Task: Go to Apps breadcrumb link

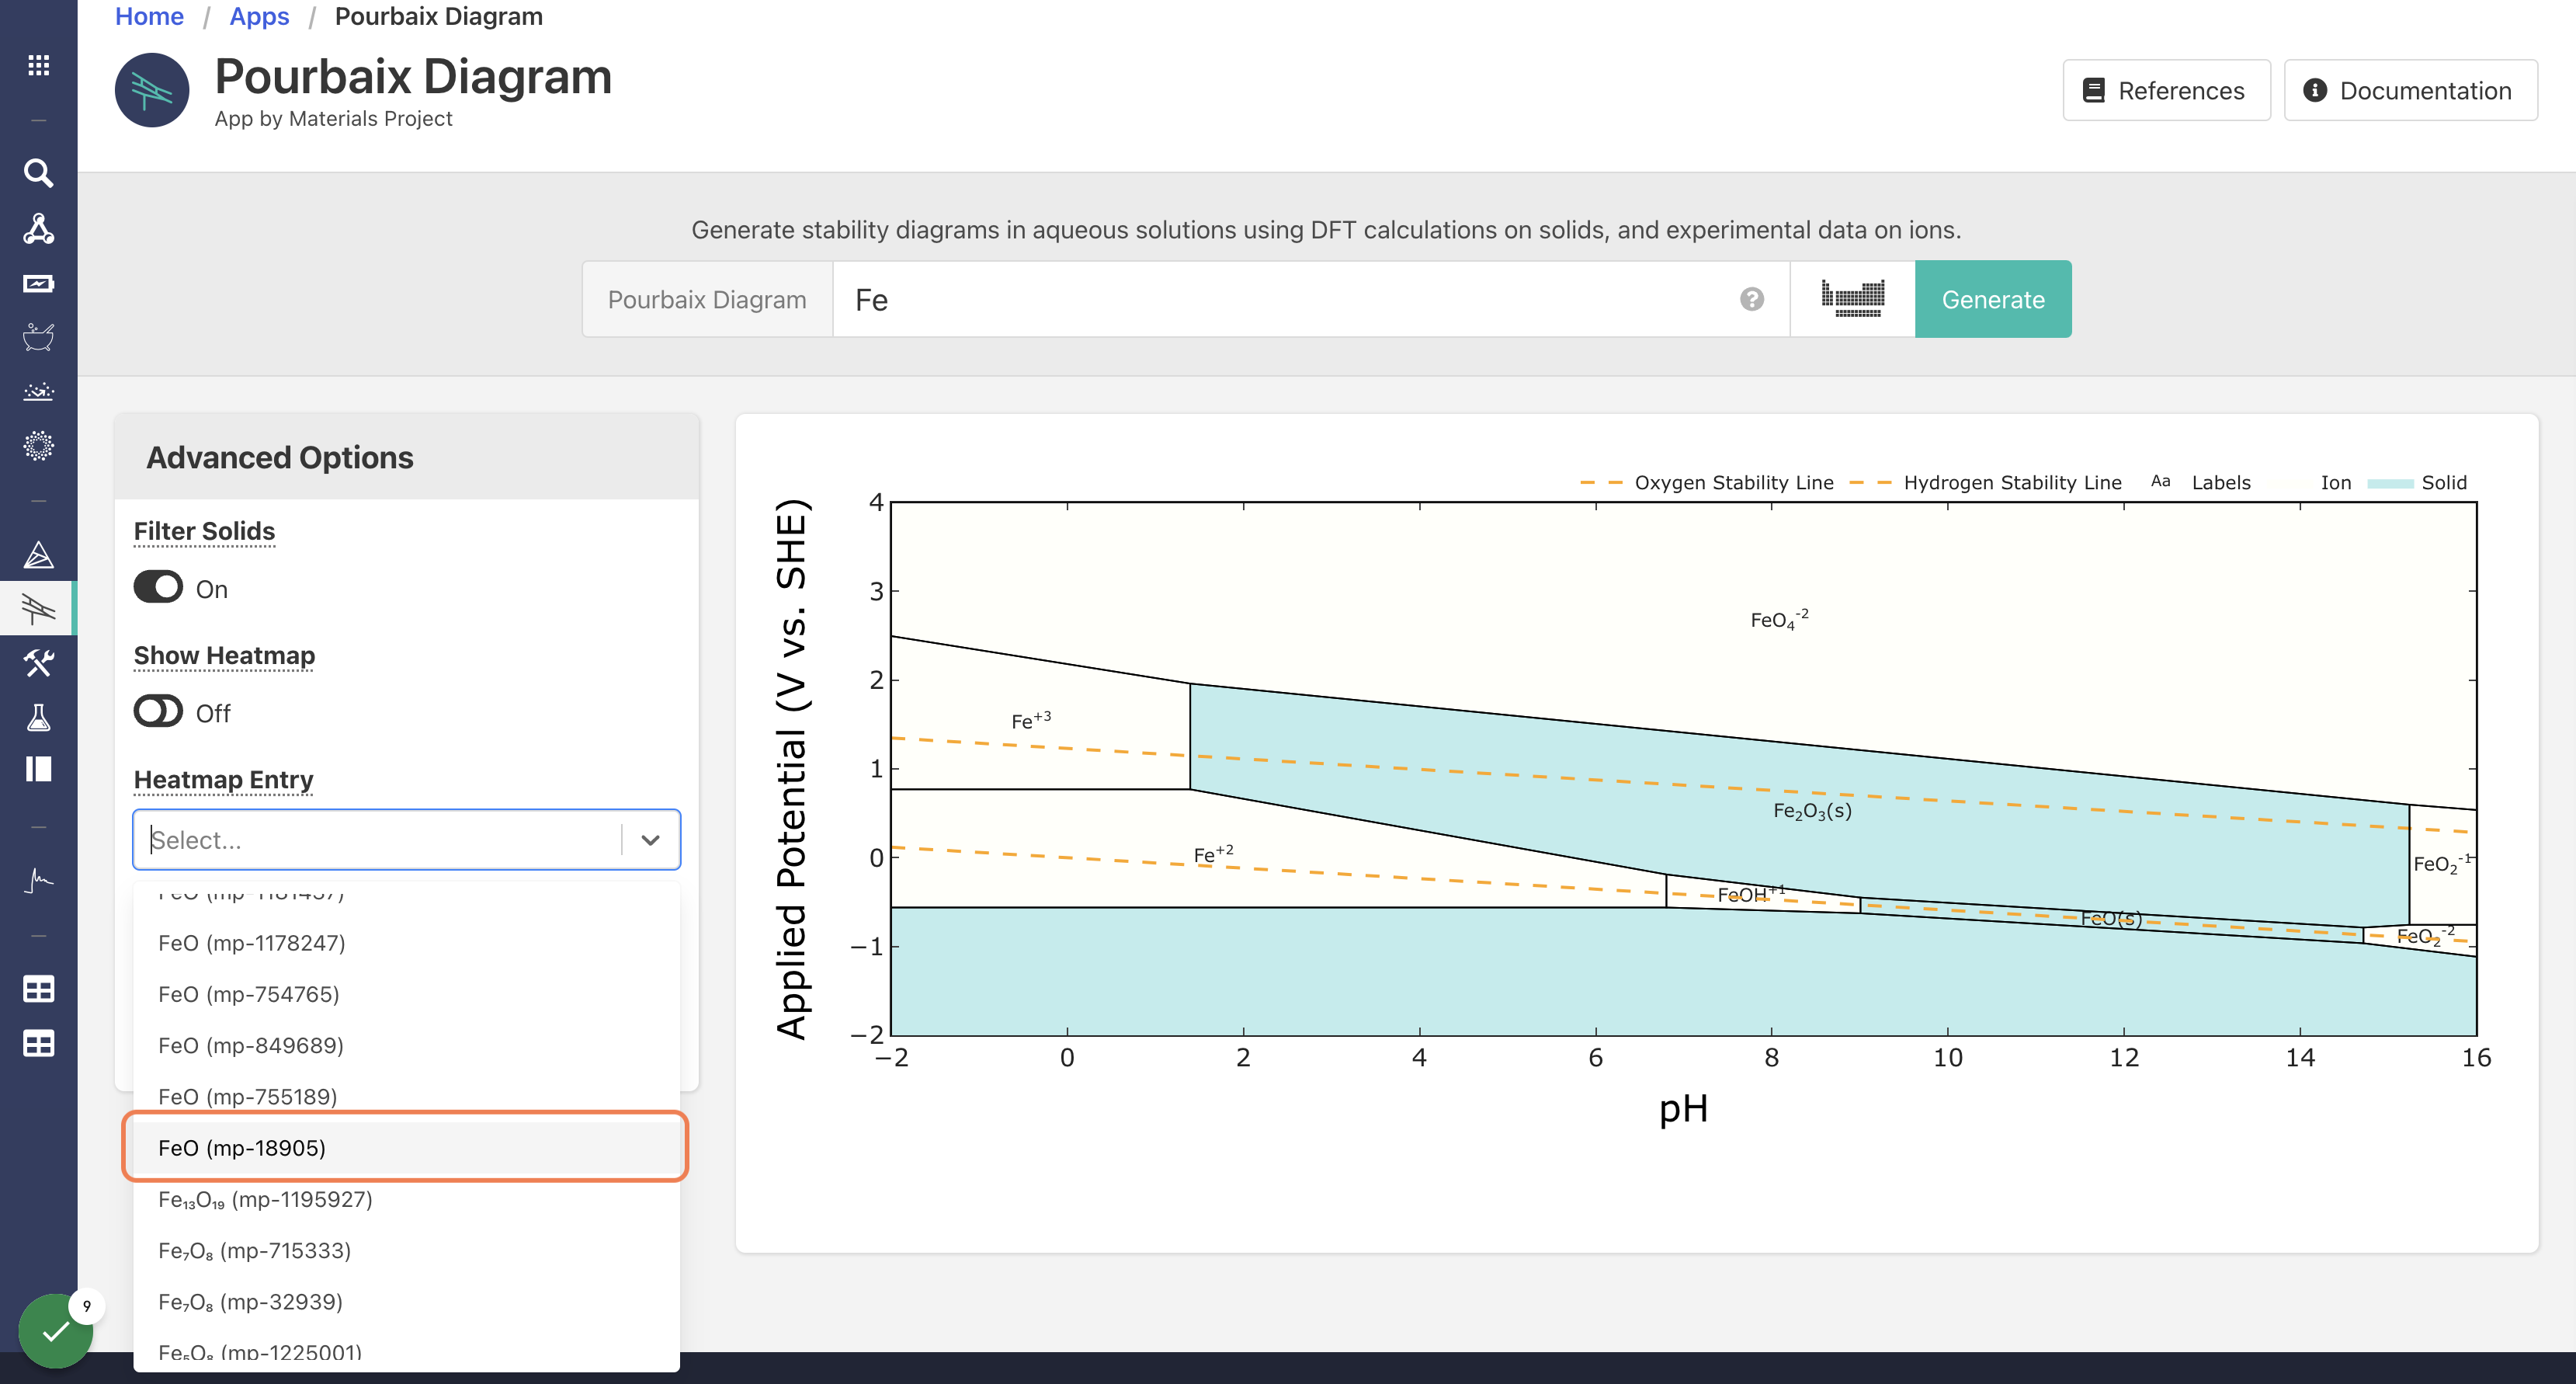Action: (259, 16)
